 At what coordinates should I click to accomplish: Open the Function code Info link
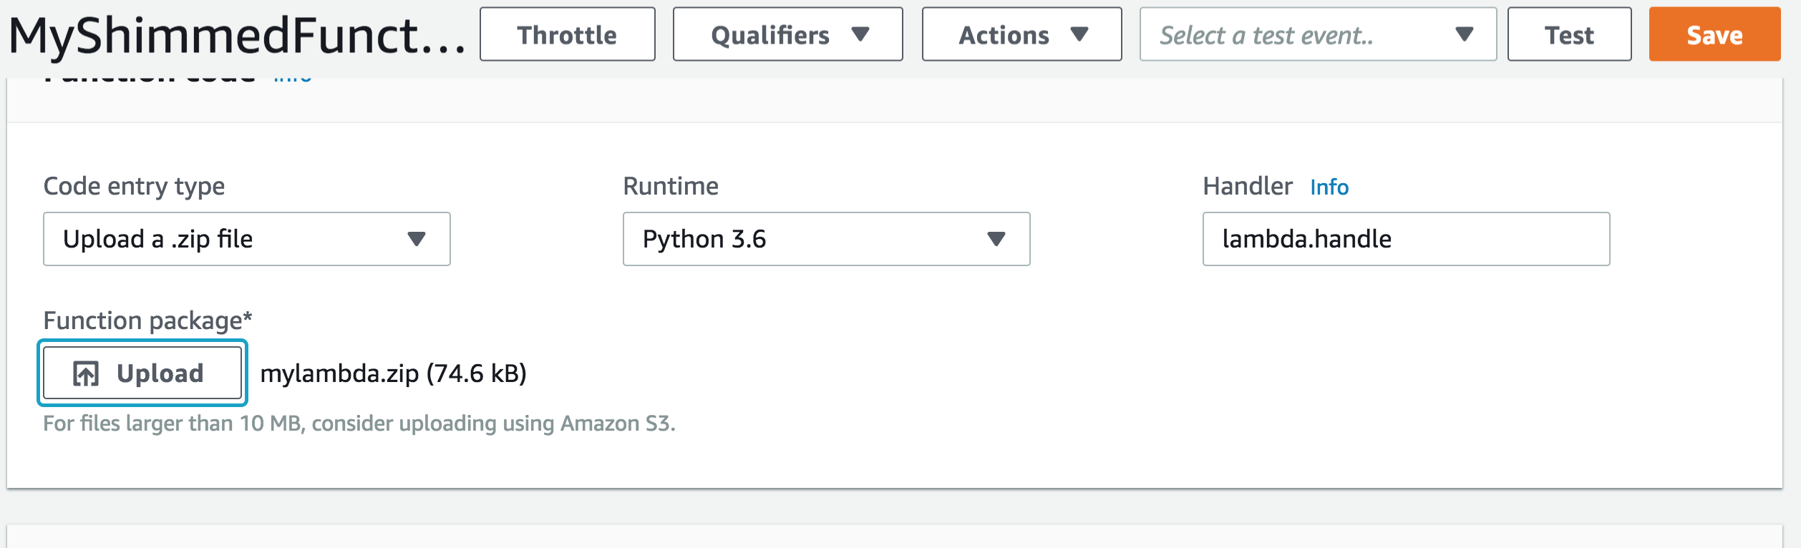pyautogui.click(x=292, y=79)
